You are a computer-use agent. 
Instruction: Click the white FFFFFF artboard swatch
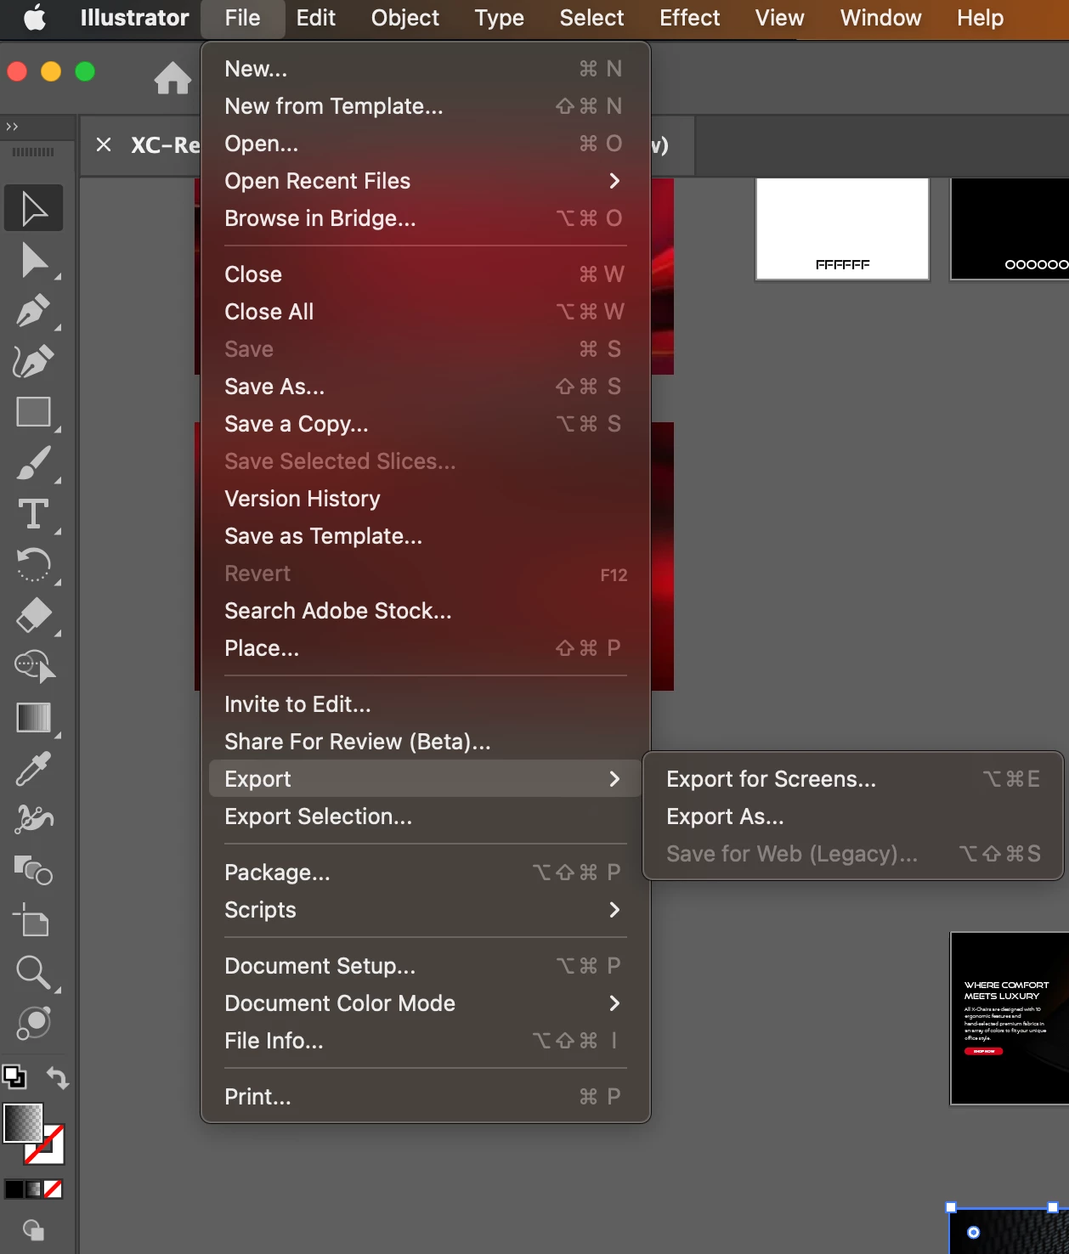[842, 229]
